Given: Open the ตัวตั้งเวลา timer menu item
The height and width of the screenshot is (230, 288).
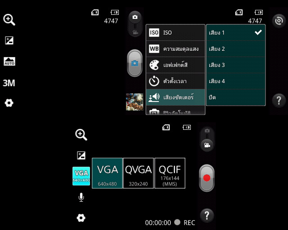Looking at the screenshot, I should tap(175, 81).
